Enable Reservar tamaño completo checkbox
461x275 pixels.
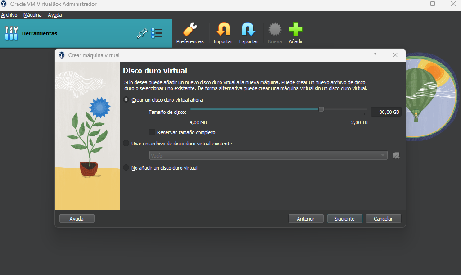[x=152, y=132]
